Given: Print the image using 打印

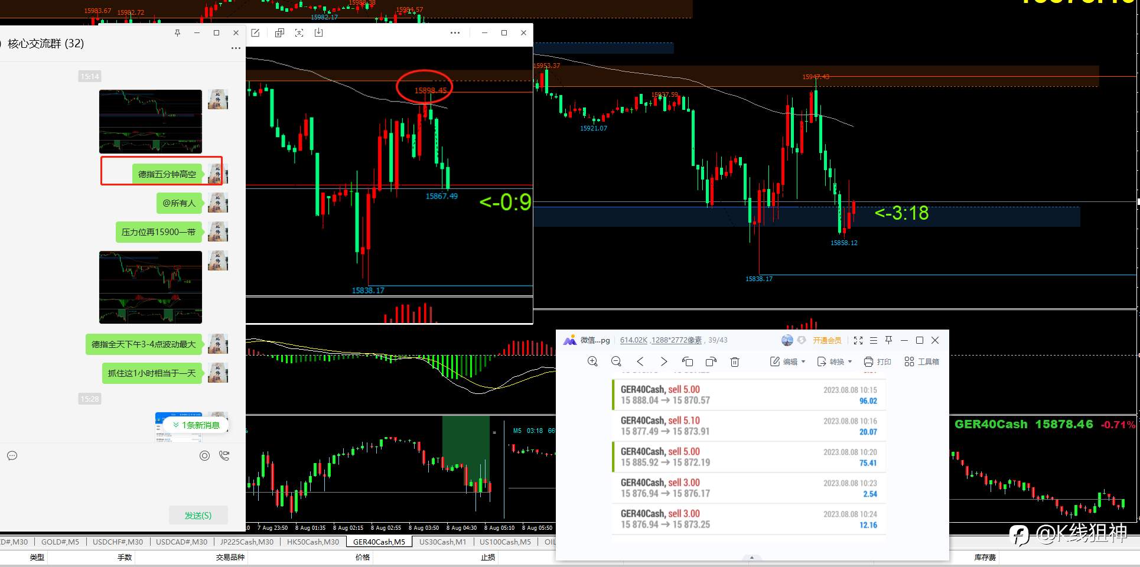Looking at the screenshot, I should [x=877, y=361].
